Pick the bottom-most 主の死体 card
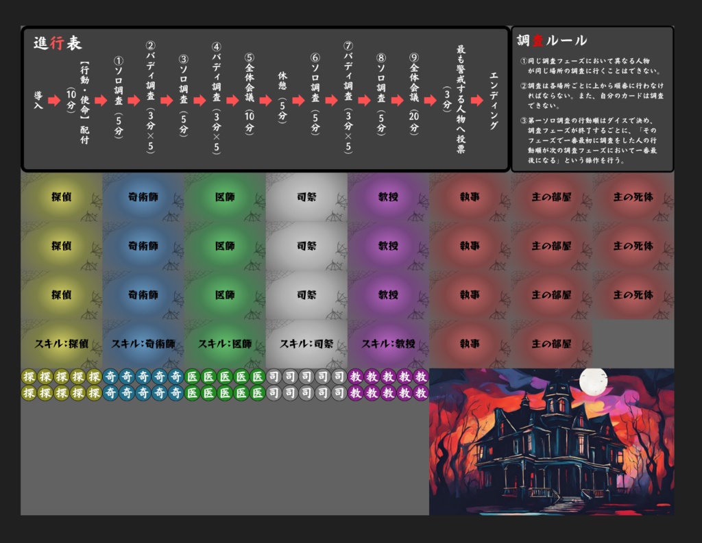Screen dimensions: 702x543 click(x=633, y=295)
